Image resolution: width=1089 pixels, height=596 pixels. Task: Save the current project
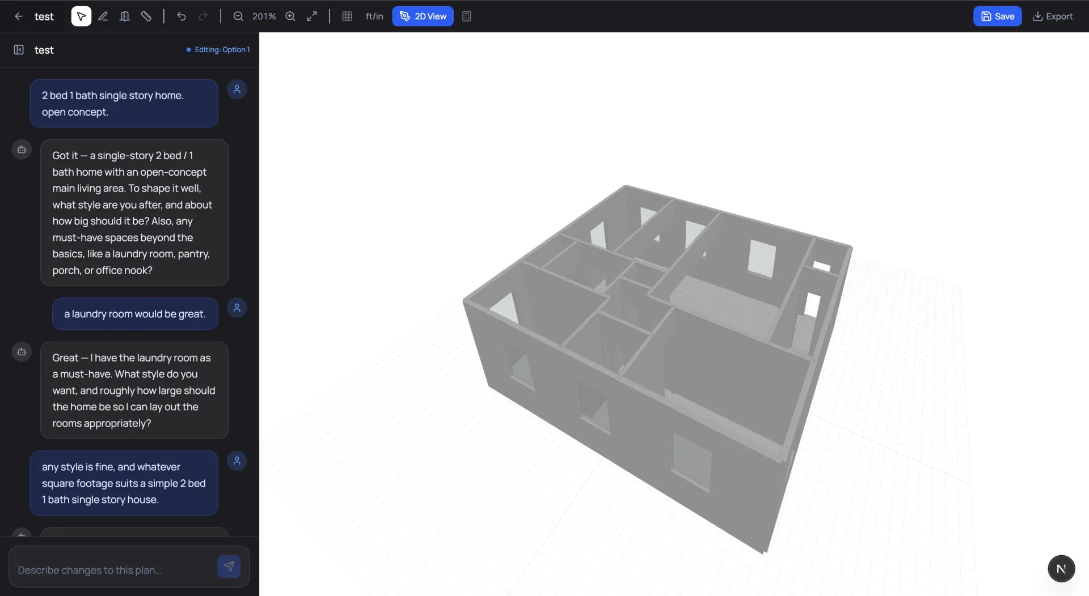(x=997, y=16)
